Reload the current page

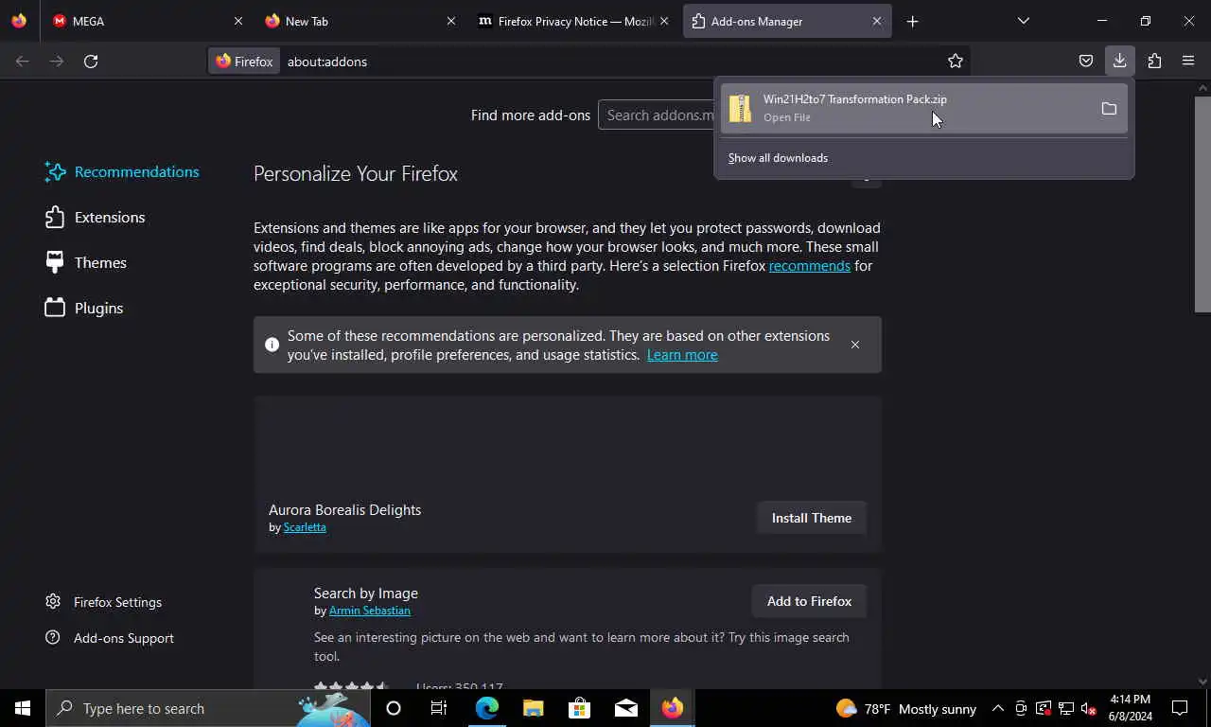point(91,61)
